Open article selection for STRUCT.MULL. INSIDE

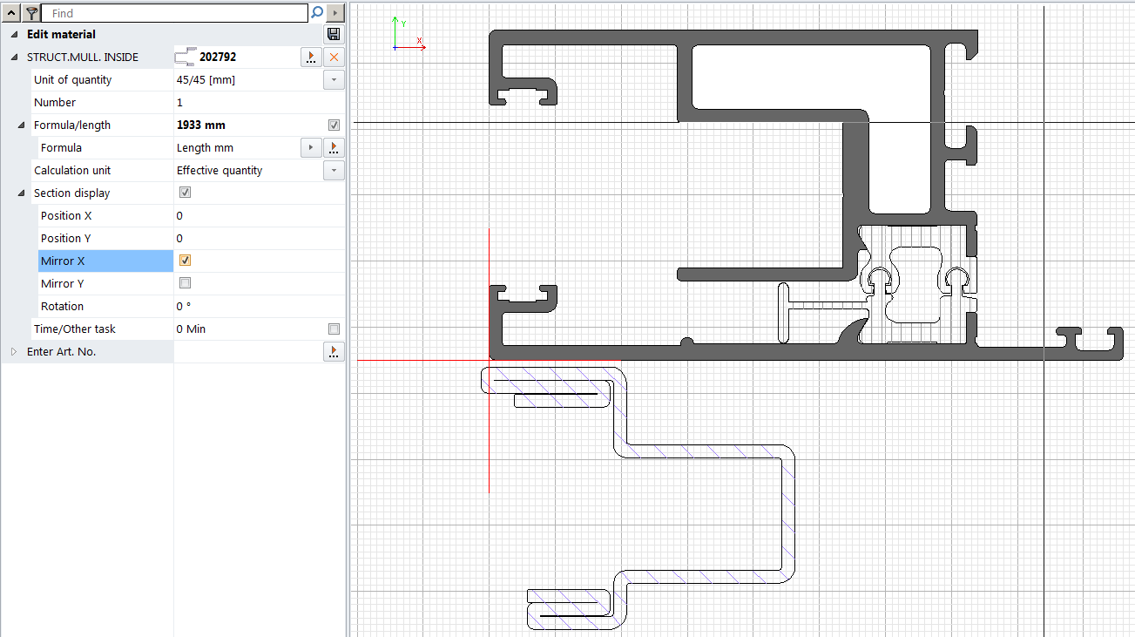(x=311, y=57)
